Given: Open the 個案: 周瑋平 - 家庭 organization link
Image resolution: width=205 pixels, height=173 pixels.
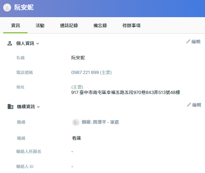Looking at the screenshot, I should click(x=100, y=122).
